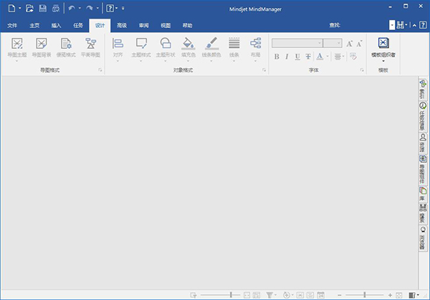Viewport: 430px width, 300px height.
Task: Switch to the 帮助 tab
Action: tap(188, 26)
